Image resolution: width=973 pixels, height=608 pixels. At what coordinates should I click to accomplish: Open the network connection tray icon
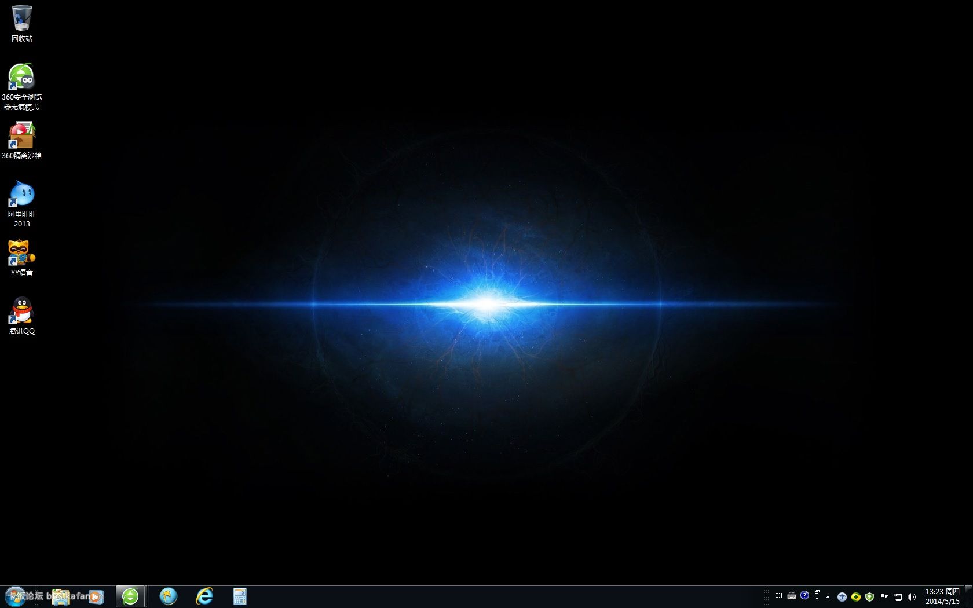pyautogui.click(x=898, y=597)
